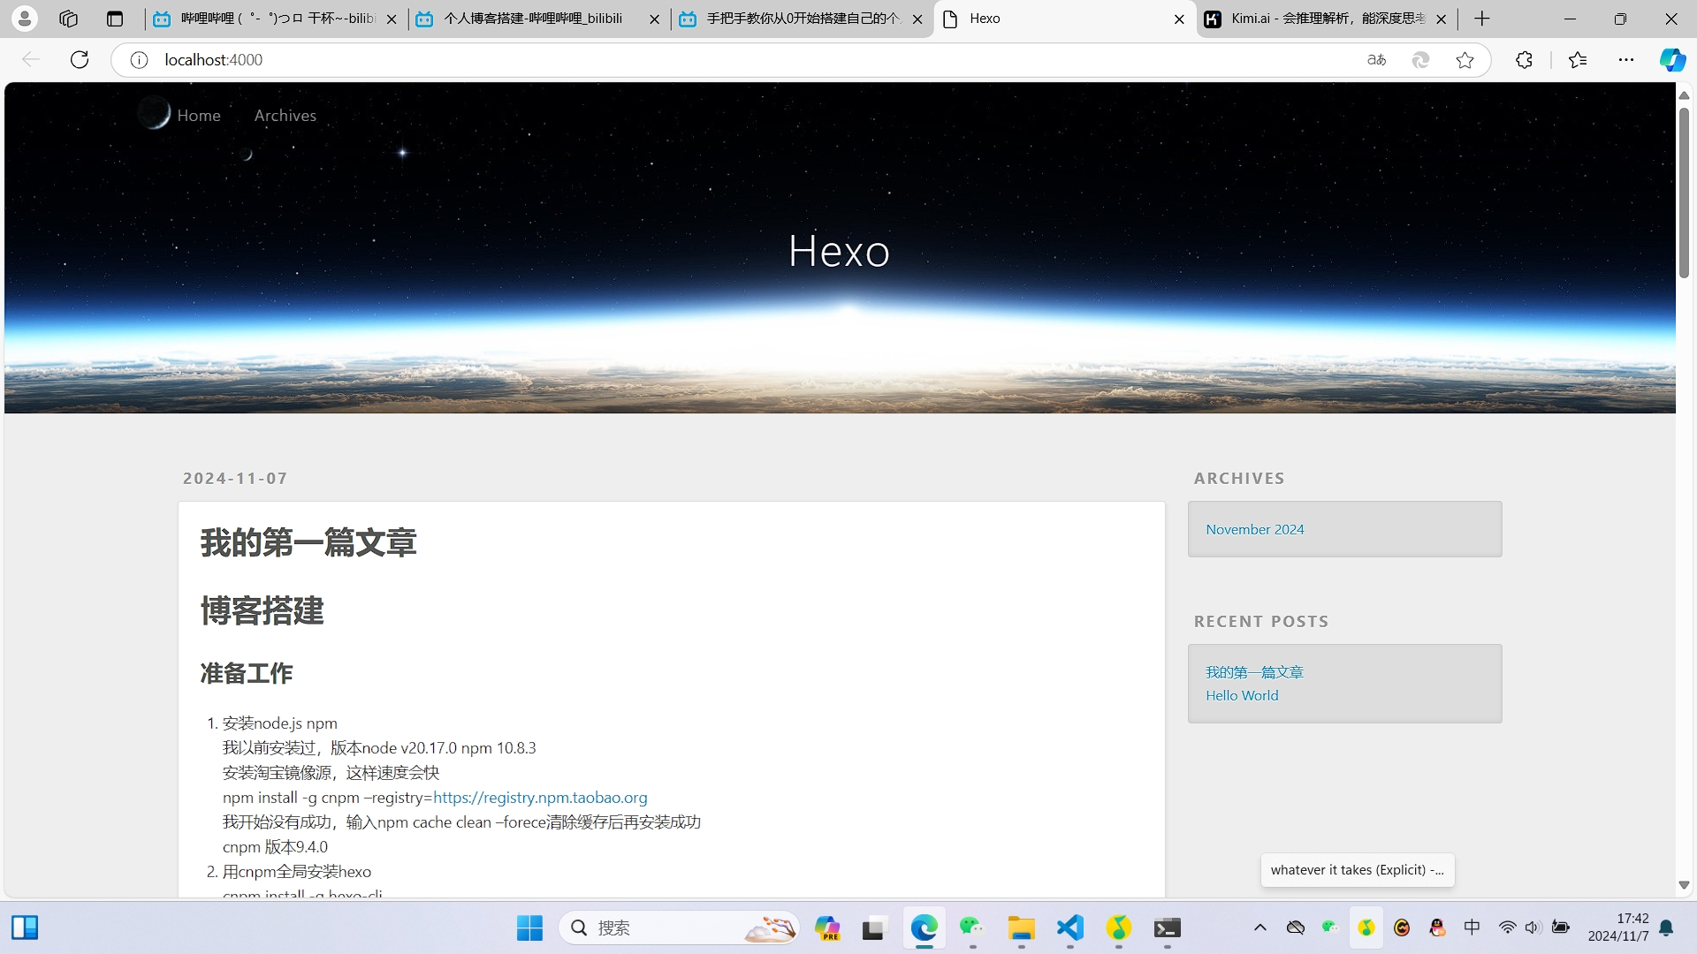Add this page to favorites star
Screen dimensions: 1697x954
click(1465, 60)
